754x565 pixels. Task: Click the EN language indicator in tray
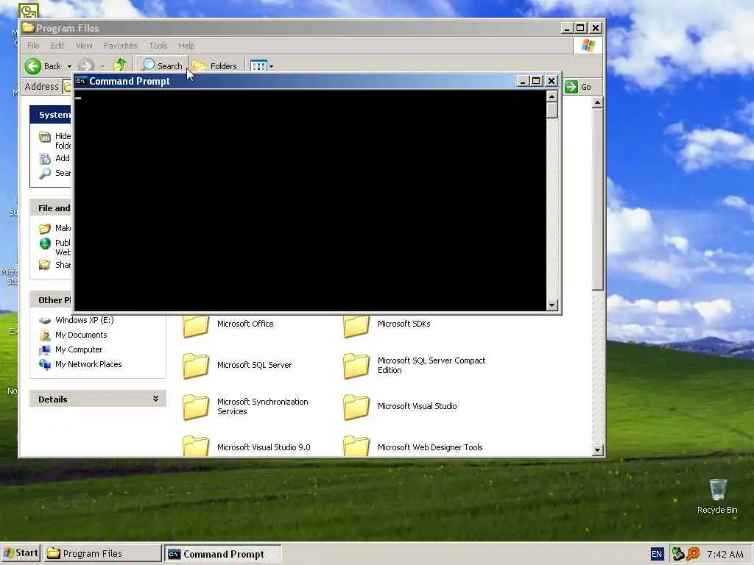coord(656,554)
